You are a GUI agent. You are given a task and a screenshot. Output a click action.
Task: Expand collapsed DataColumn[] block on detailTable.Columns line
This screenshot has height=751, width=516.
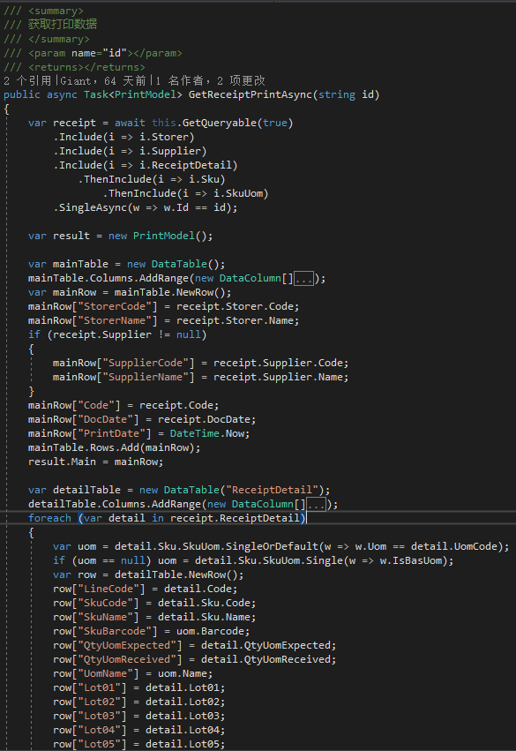(x=316, y=504)
